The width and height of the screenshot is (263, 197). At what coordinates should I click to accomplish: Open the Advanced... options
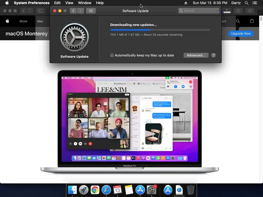(x=196, y=55)
